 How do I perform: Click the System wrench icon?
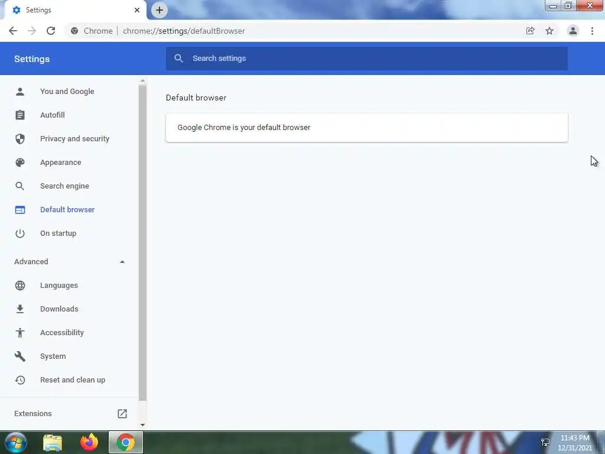pyautogui.click(x=20, y=356)
